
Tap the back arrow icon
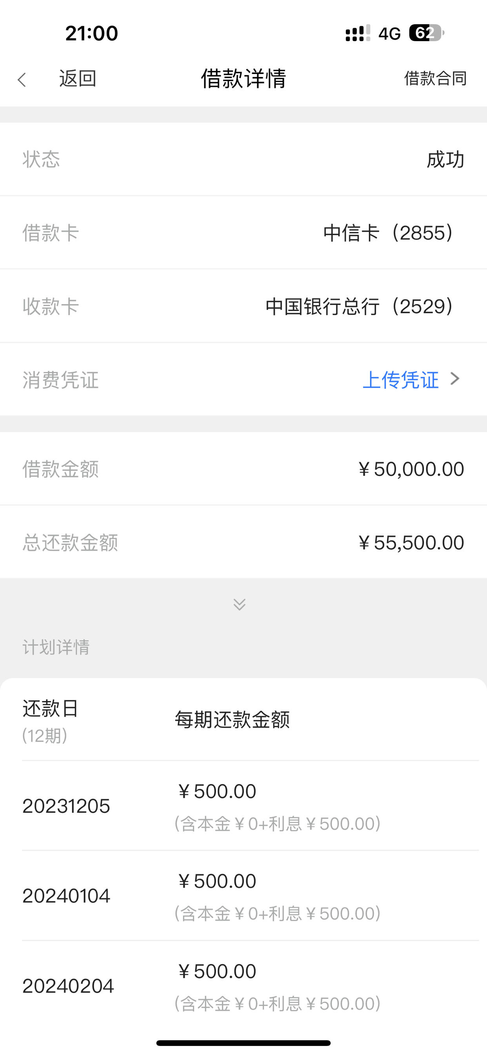click(22, 80)
